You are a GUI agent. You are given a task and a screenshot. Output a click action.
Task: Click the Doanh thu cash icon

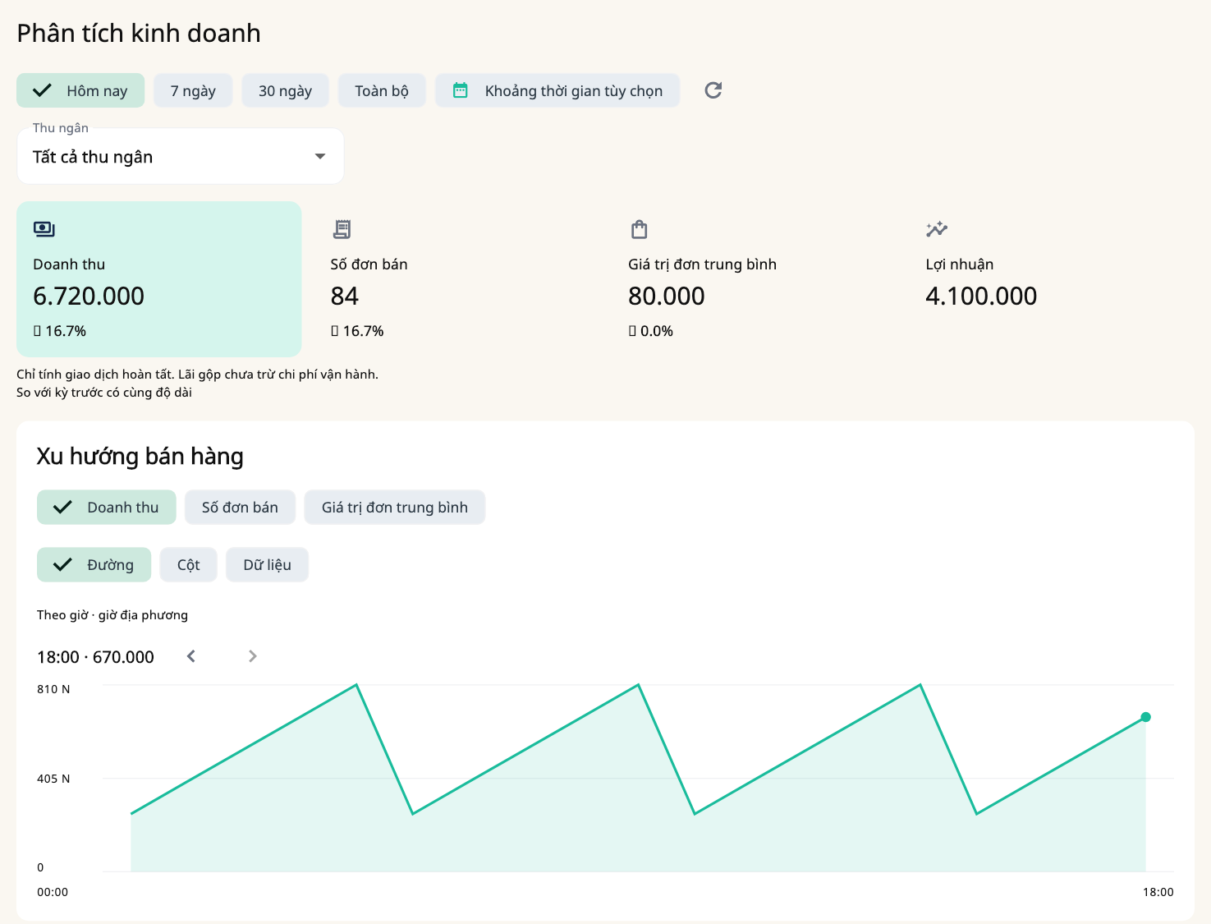pyautogui.click(x=44, y=229)
